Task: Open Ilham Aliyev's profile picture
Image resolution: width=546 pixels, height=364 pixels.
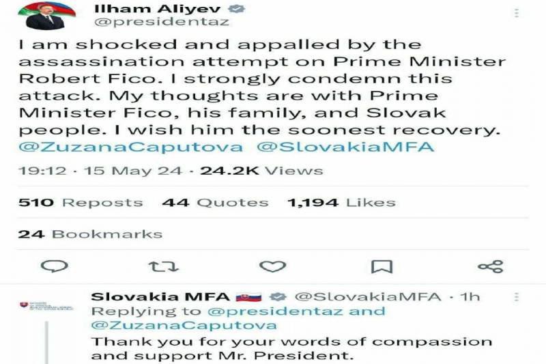Action: click(44, 16)
